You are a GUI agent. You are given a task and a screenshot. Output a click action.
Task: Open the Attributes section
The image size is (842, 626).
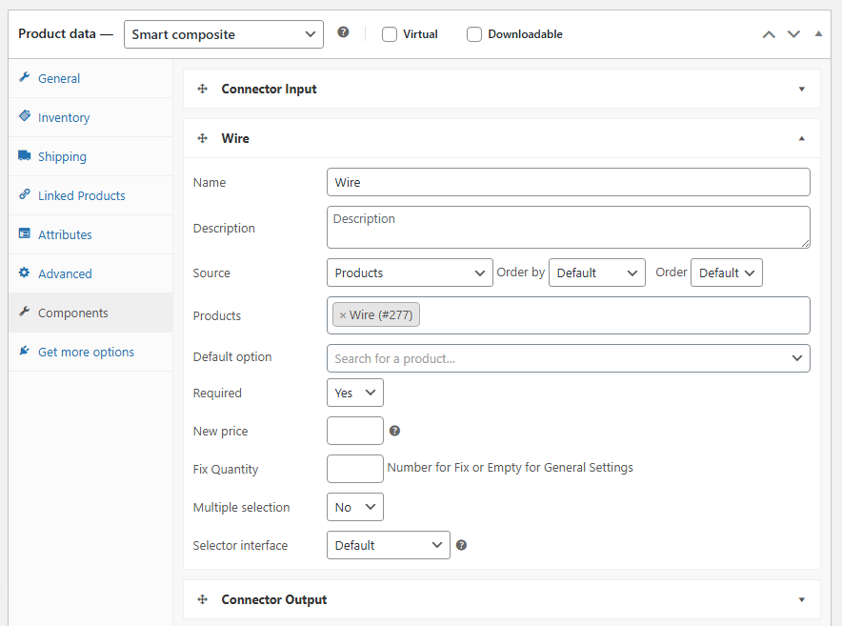(65, 234)
